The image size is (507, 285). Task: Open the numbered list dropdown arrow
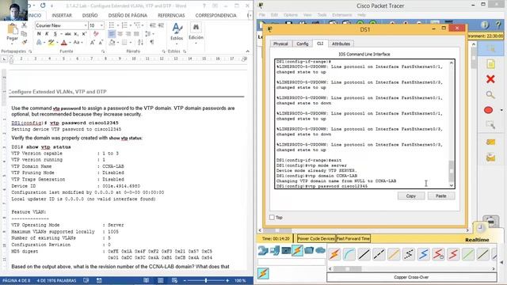(130, 25)
